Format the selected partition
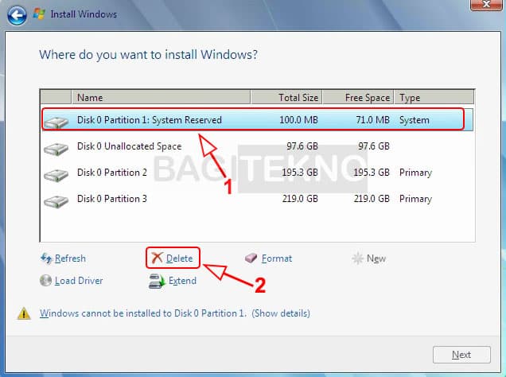 coord(277,258)
